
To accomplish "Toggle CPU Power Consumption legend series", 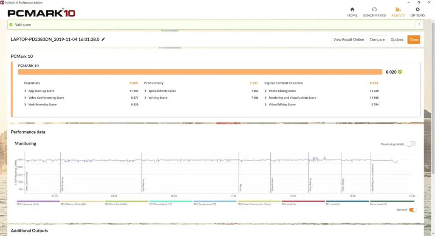I will tap(259, 203).
